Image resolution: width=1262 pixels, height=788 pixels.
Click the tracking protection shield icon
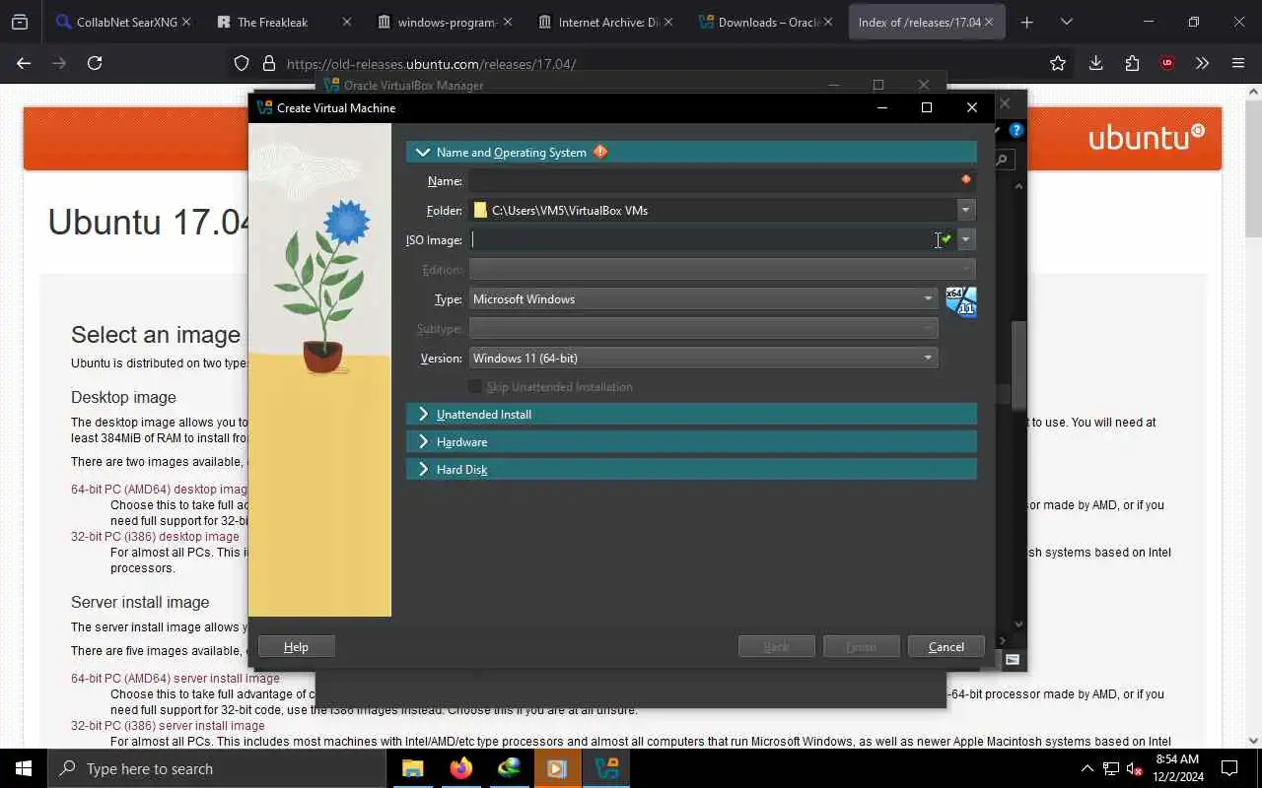242,63
